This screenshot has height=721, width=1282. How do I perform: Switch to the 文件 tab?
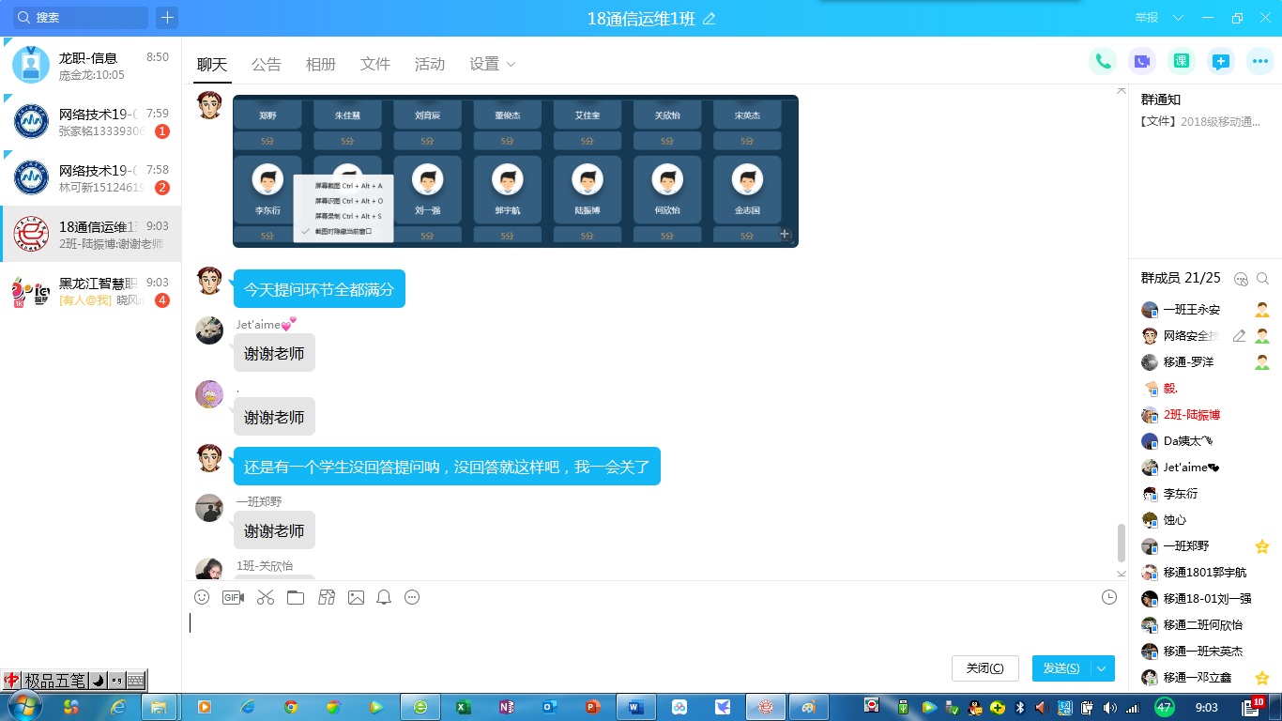(x=375, y=64)
